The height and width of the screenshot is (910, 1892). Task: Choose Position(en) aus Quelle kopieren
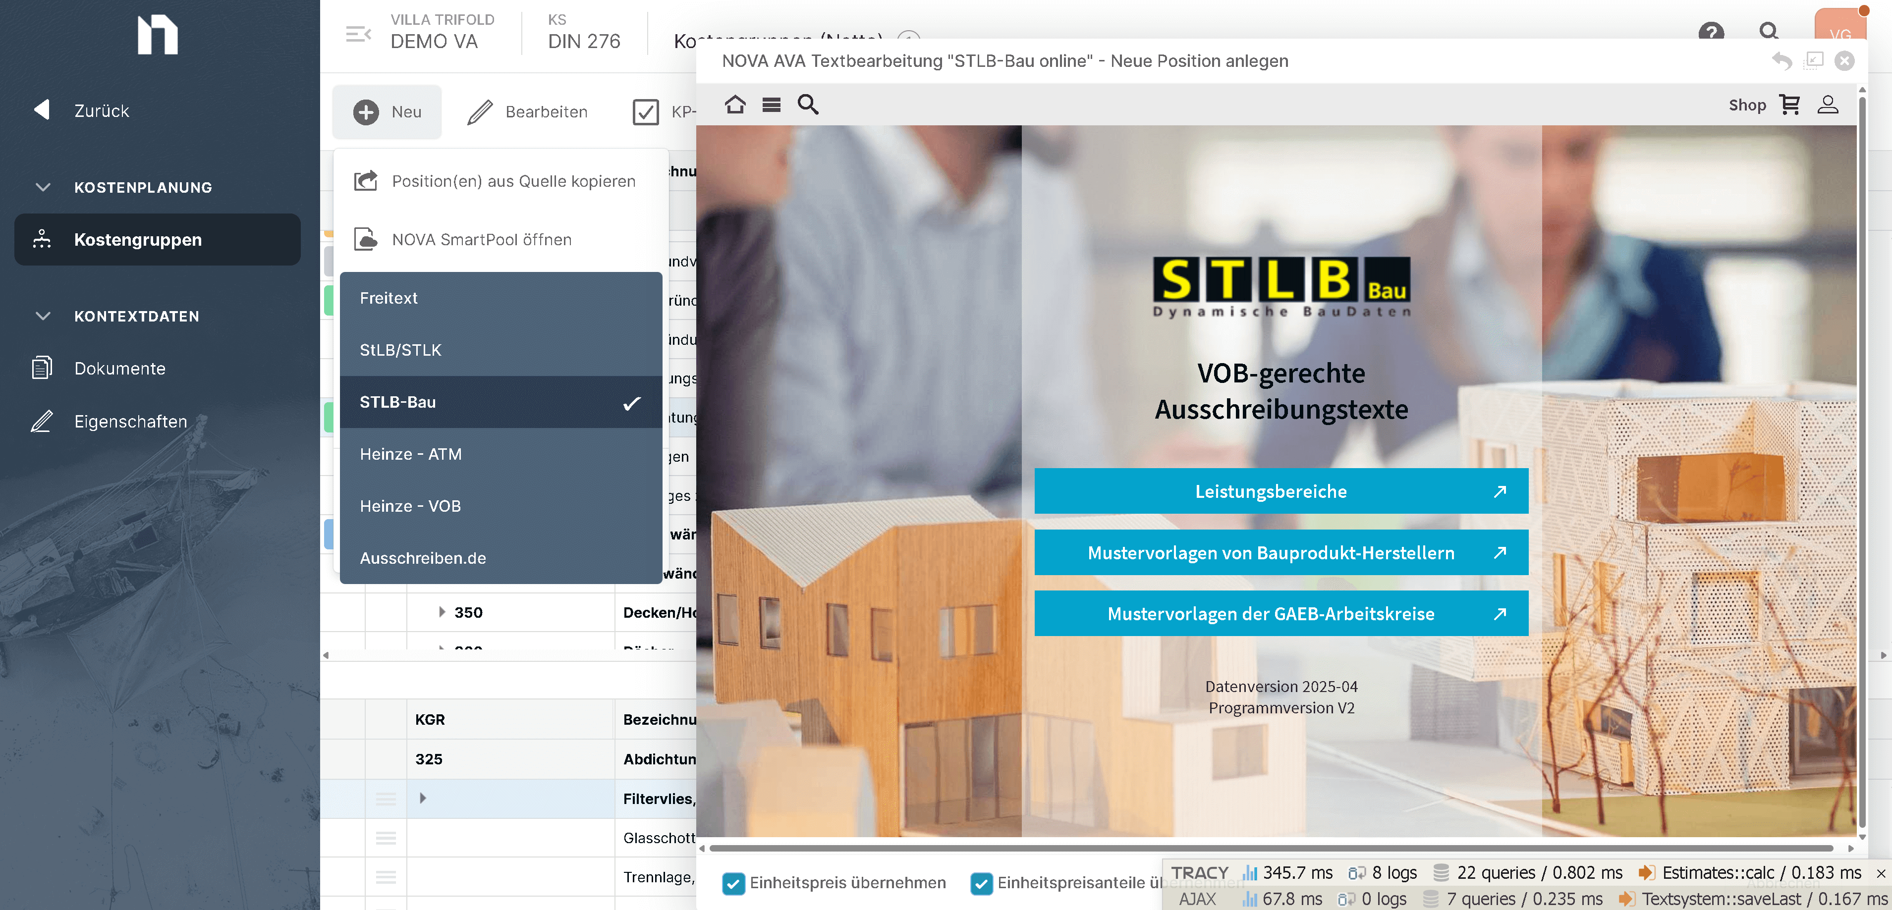tap(501, 181)
